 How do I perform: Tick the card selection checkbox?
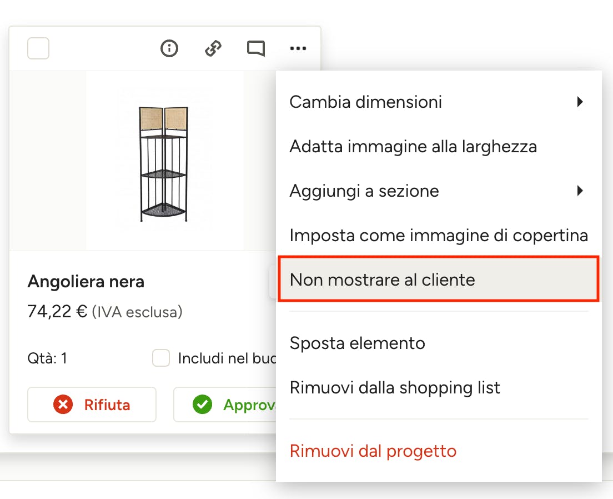point(38,49)
